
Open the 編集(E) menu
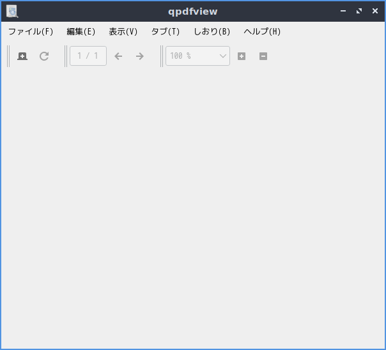point(81,31)
